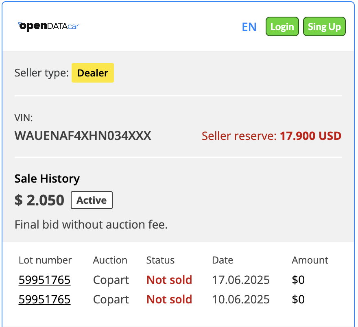This screenshot has height=327, width=358.
Task: Click the VIN number WAUENAF4XHN034XXX
Action: point(83,135)
